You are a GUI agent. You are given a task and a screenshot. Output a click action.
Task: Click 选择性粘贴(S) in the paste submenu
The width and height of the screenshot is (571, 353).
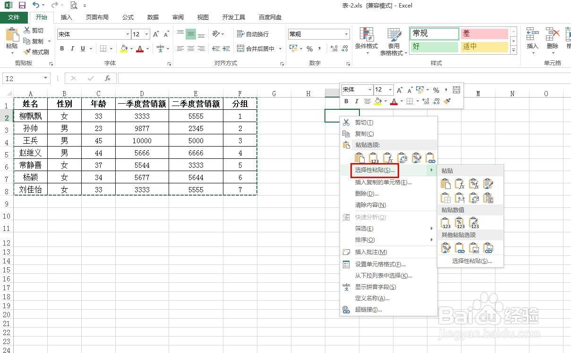pos(471,260)
